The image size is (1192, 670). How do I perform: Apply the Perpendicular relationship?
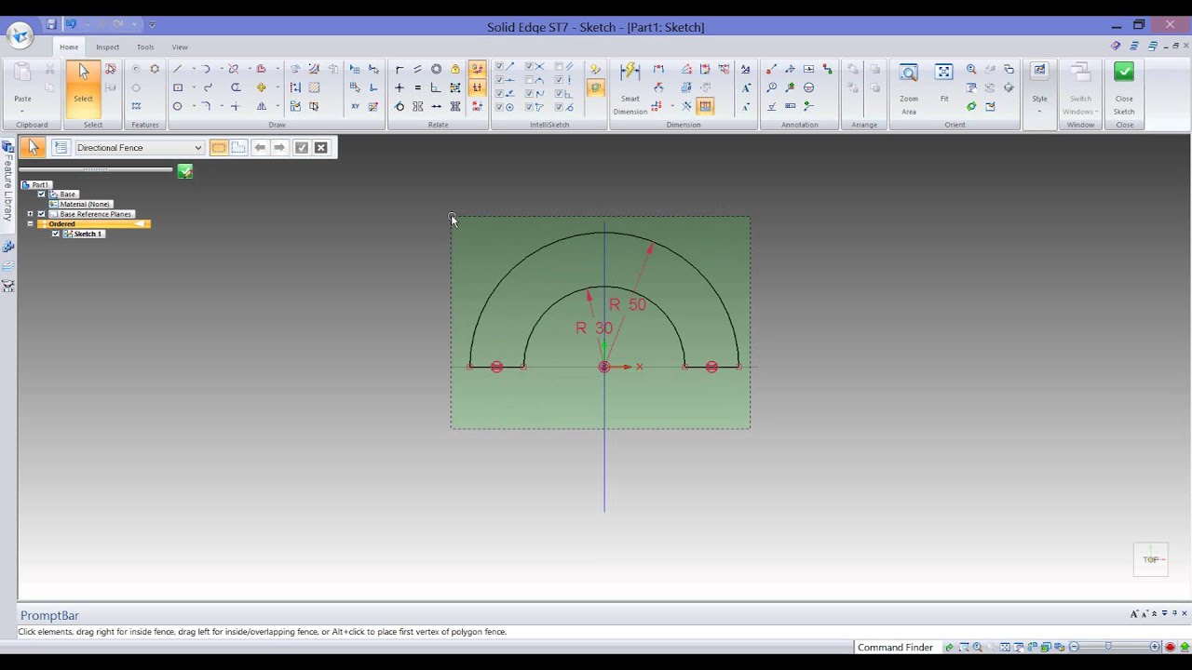pyautogui.click(x=435, y=87)
